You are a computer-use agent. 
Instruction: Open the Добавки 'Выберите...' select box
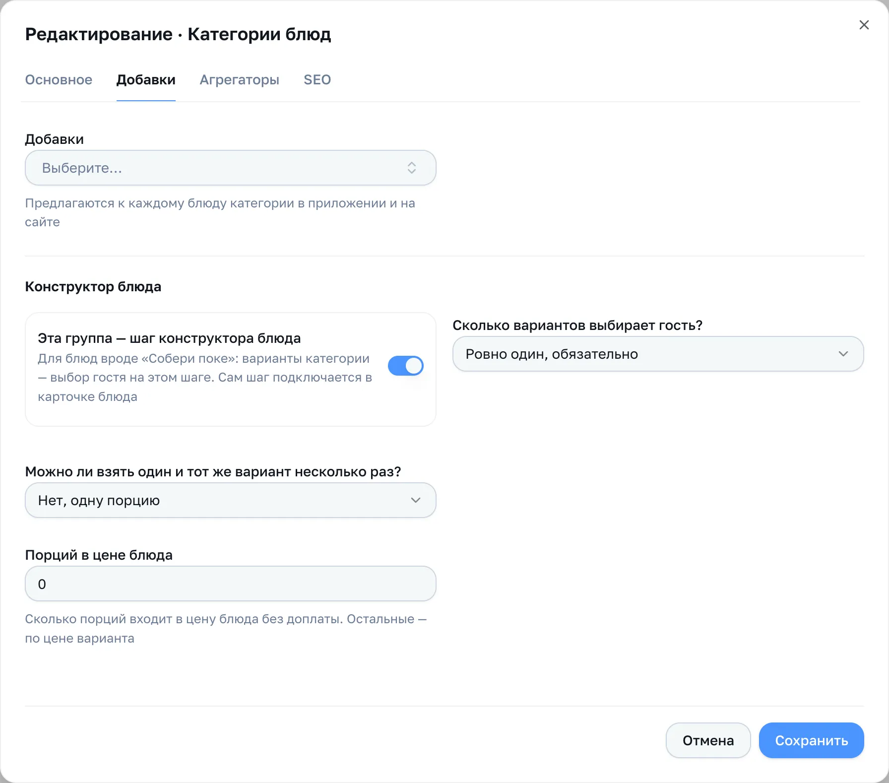(x=231, y=168)
